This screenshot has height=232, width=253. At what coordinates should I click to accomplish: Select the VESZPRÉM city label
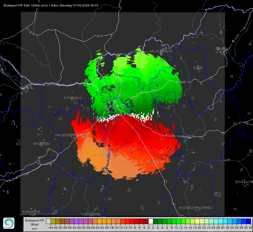[41, 144]
